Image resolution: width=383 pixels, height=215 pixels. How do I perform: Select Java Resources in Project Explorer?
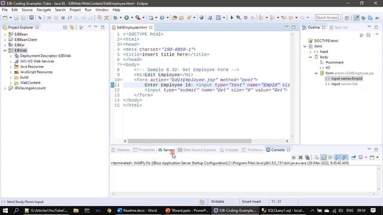coord(32,66)
